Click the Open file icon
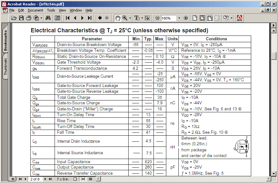Screen dimensions: 278x183 [14, 18]
